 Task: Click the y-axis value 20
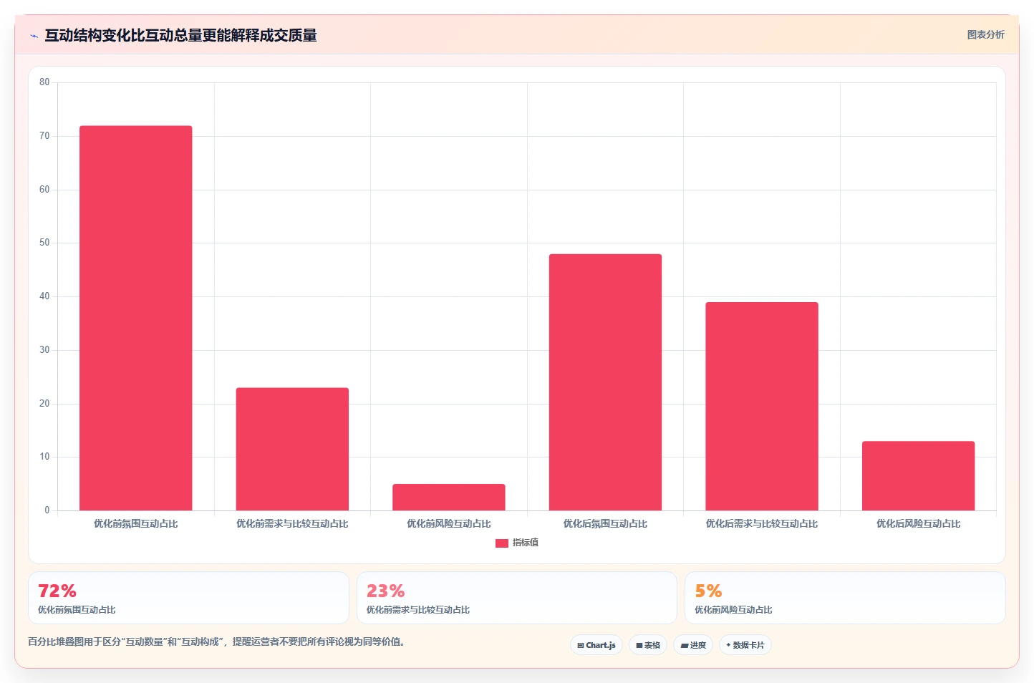pyautogui.click(x=44, y=404)
